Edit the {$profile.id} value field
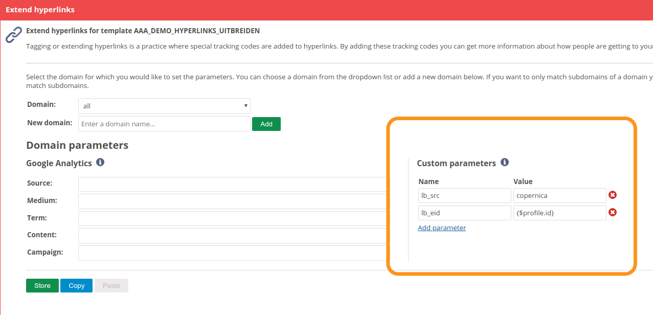The height and width of the screenshot is (315, 653). click(559, 213)
